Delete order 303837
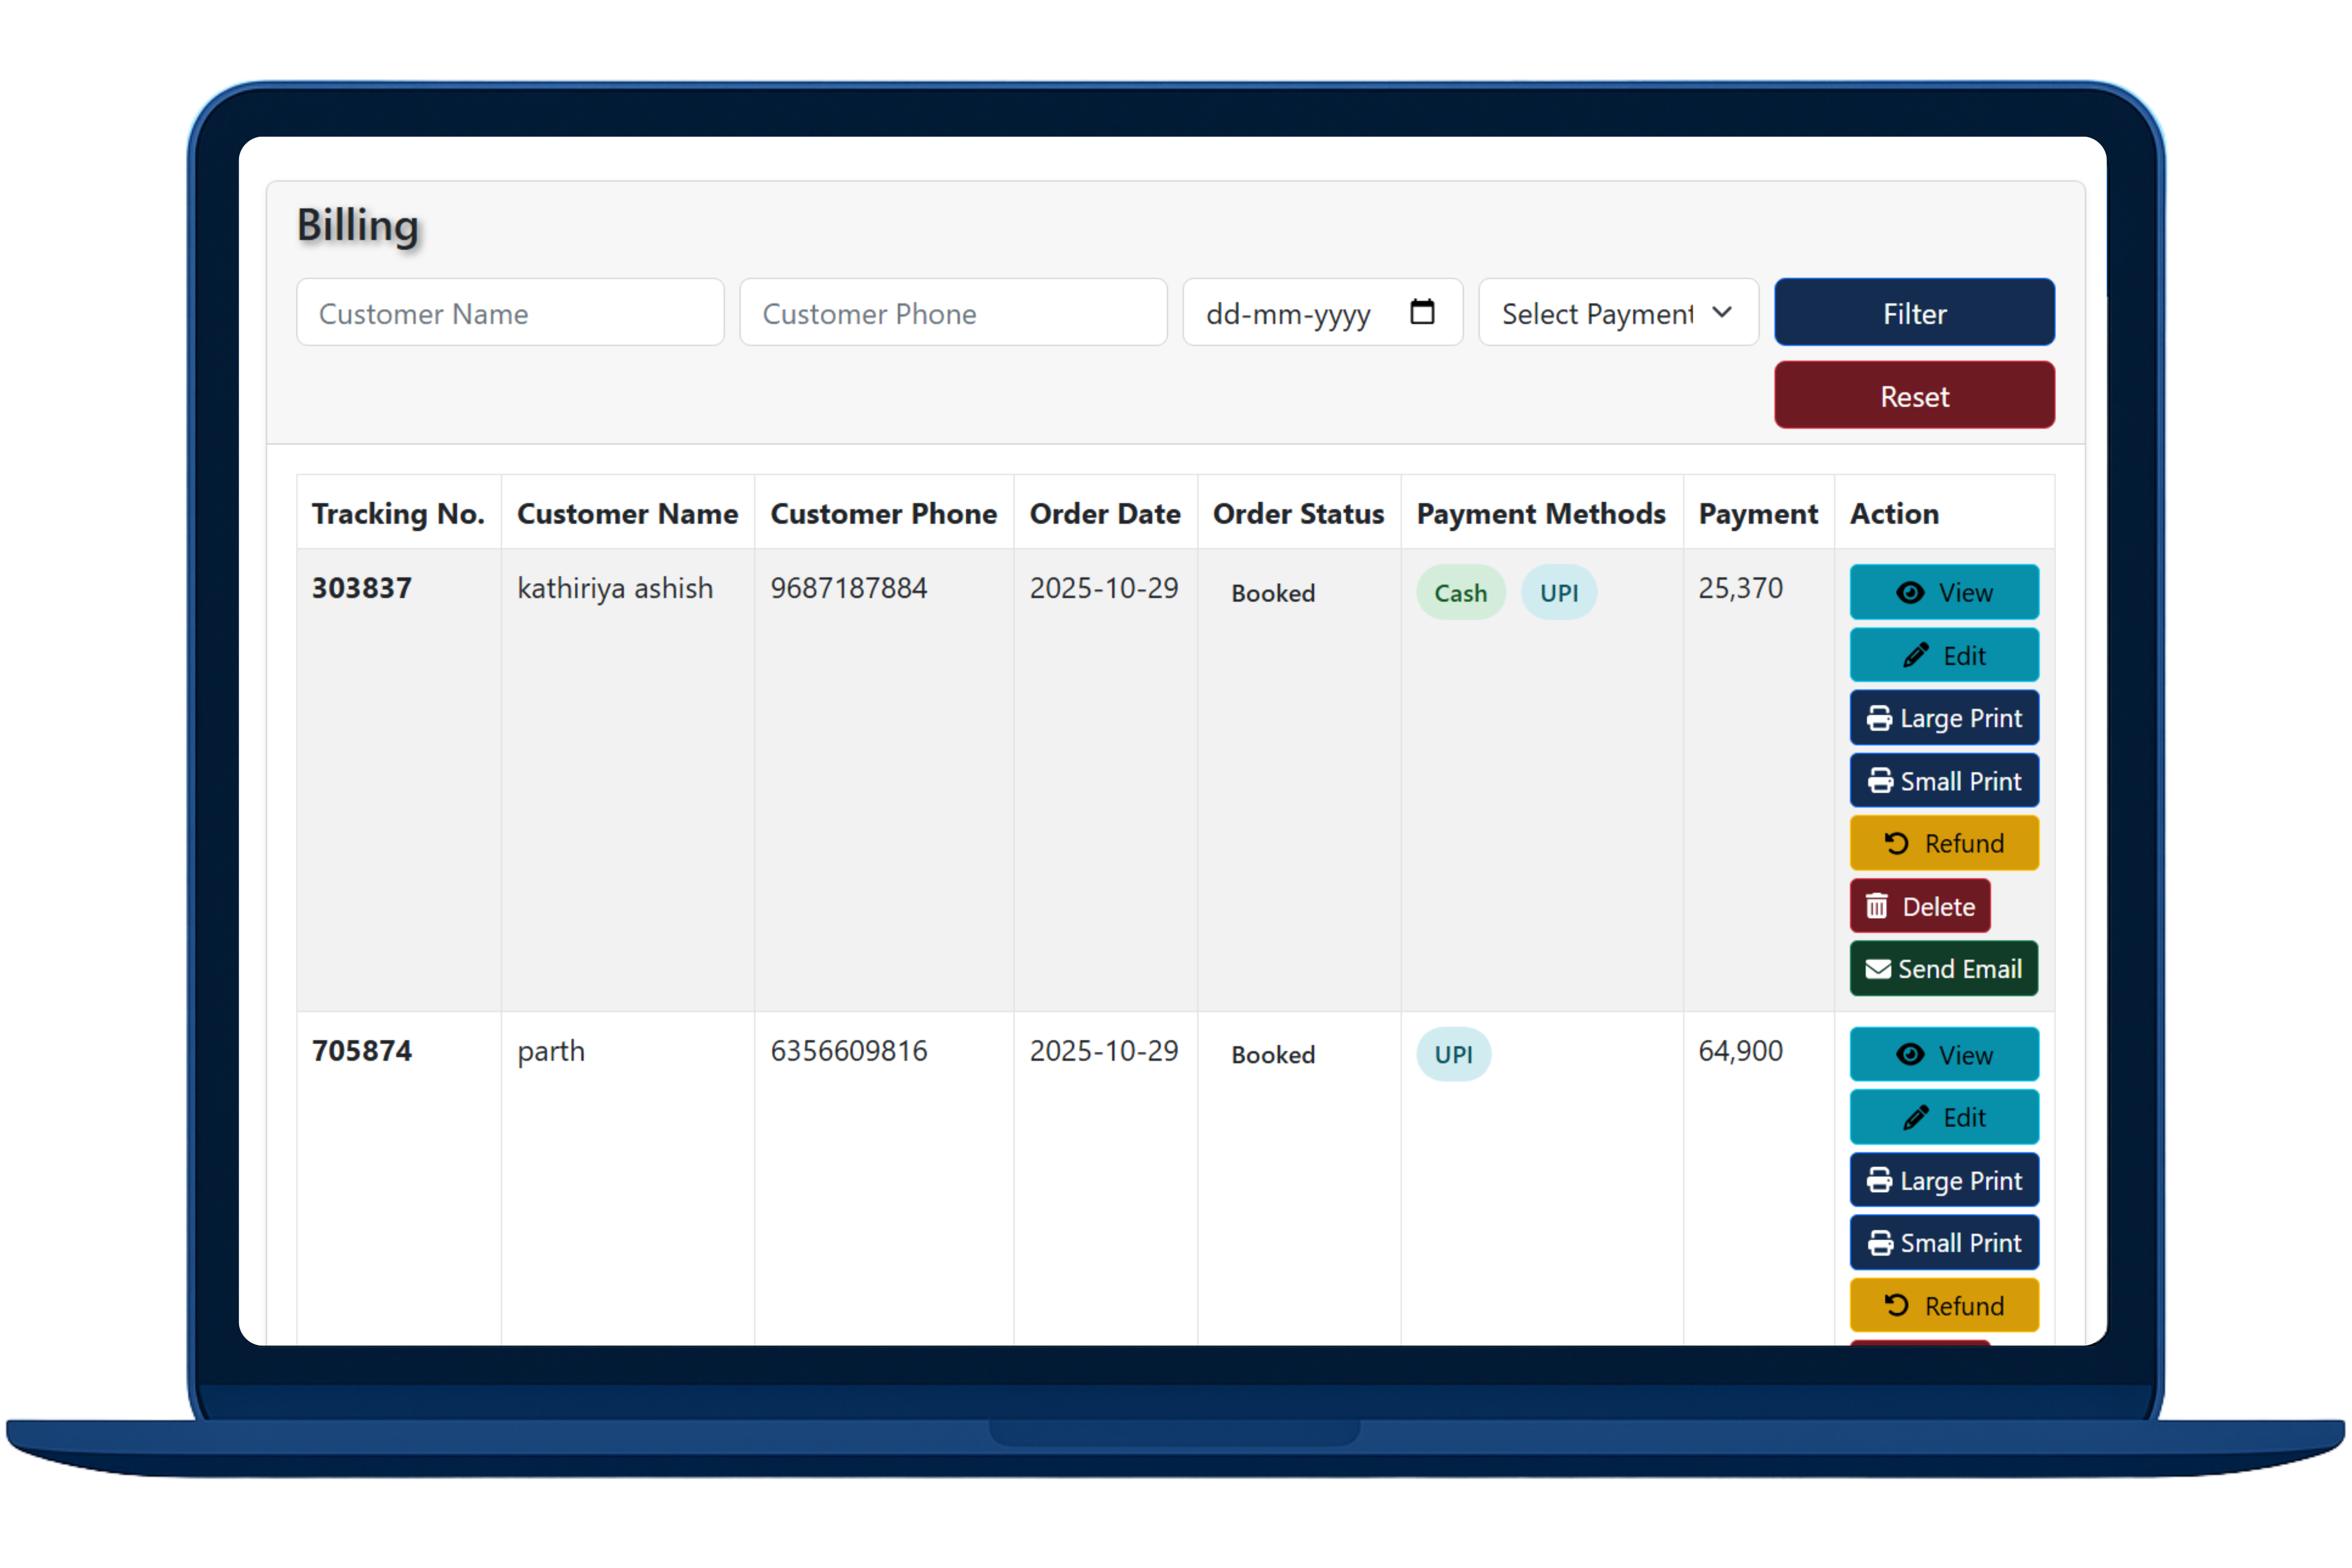This screenshot has width=2352, height=1568. pyautogui.click(x=1919, y=906)
